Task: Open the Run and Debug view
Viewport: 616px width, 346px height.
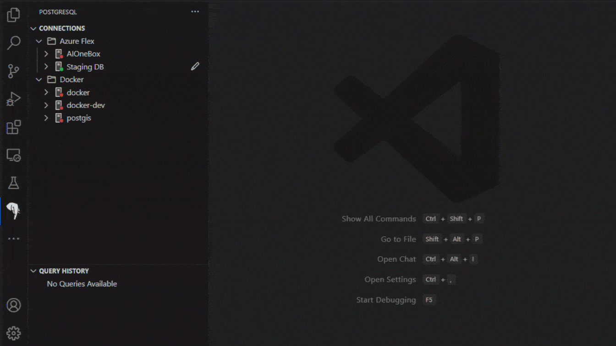Action: (x=13, y=98)
